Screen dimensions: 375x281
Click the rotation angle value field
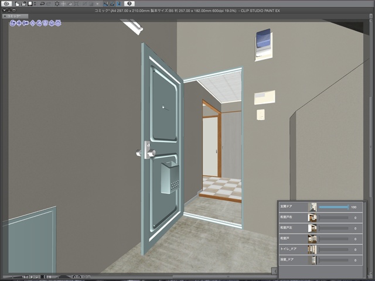point(49,277)
